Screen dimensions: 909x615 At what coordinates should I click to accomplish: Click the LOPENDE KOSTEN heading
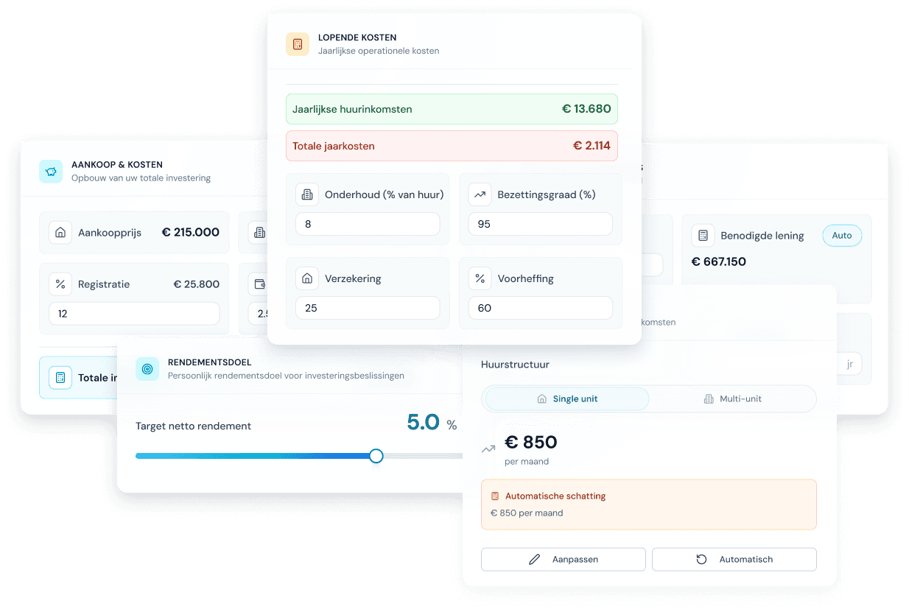coord(357,38)
